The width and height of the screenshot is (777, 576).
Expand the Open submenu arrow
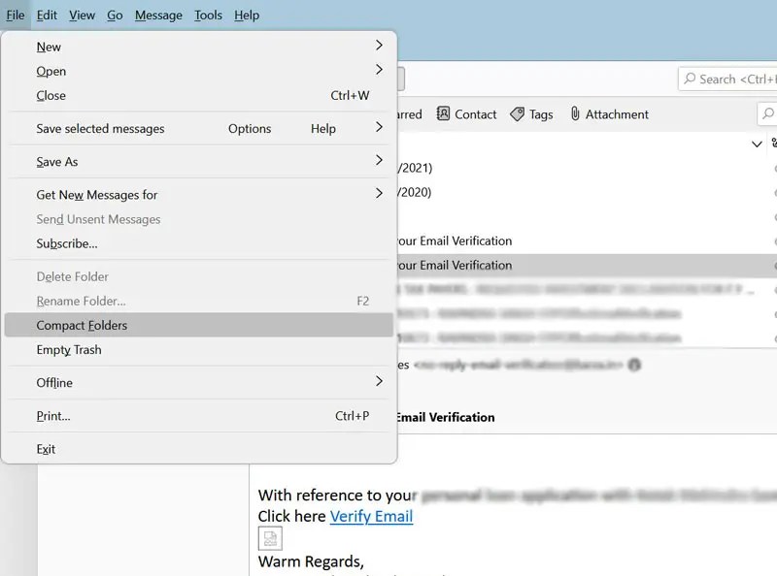coord(379,70)
